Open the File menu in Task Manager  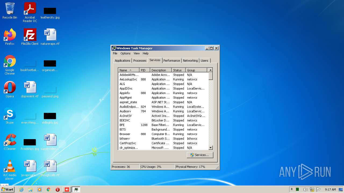pos(115,53)
